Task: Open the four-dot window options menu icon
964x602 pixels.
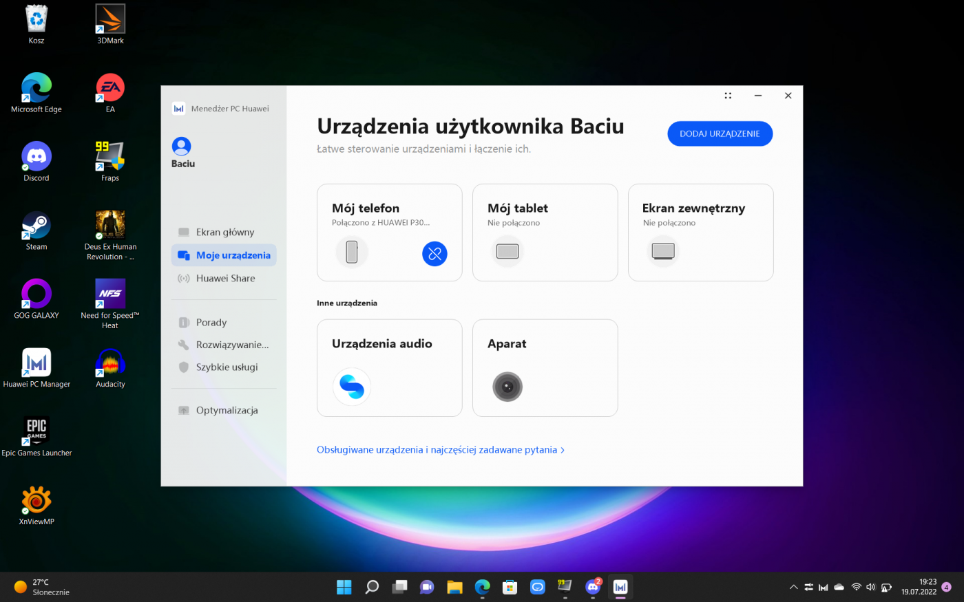Action: 728,96
